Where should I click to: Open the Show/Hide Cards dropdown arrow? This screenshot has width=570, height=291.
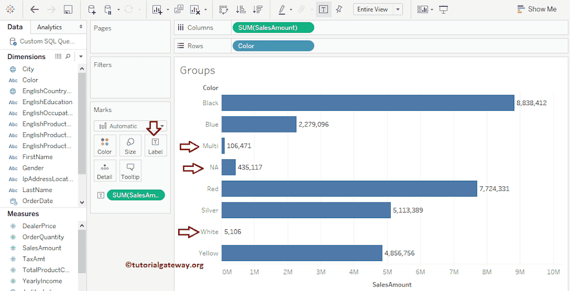[431, 10]
